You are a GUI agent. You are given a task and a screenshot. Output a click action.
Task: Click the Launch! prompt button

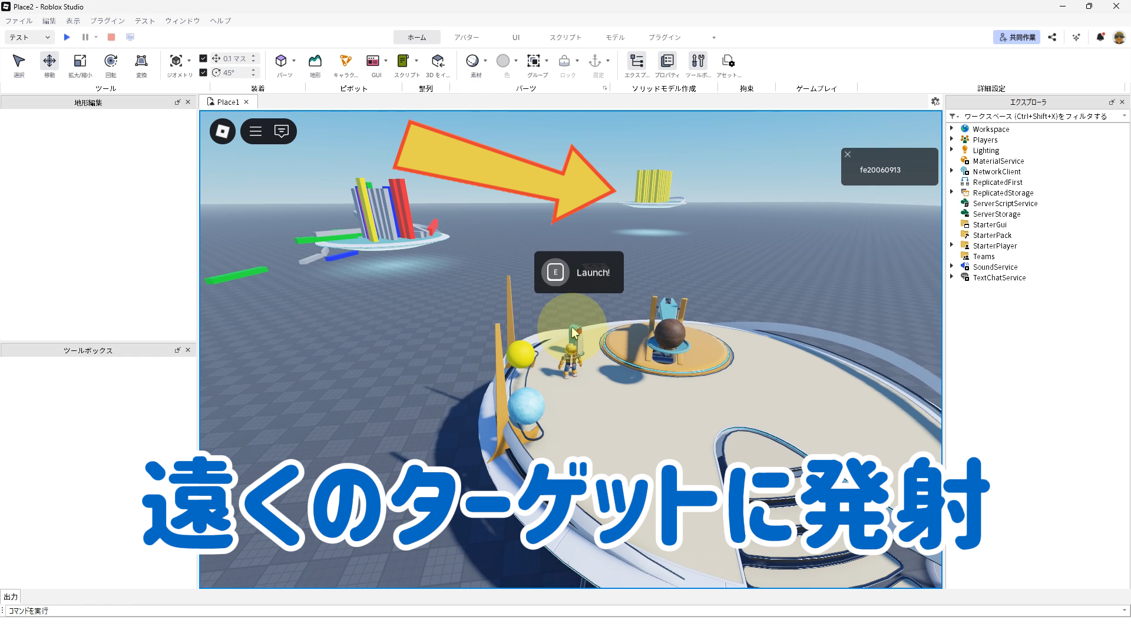[578, 272]
